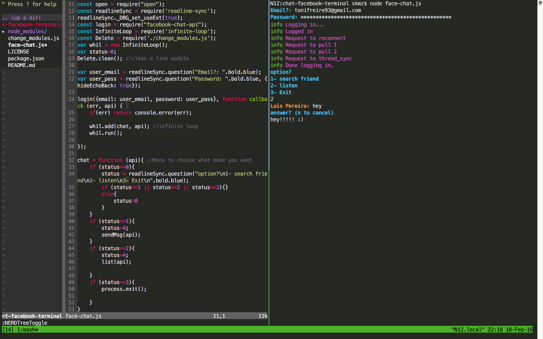Click 'answer? (n to cancel)' prompt
543x339 pixels.
(x=302, y=113)
